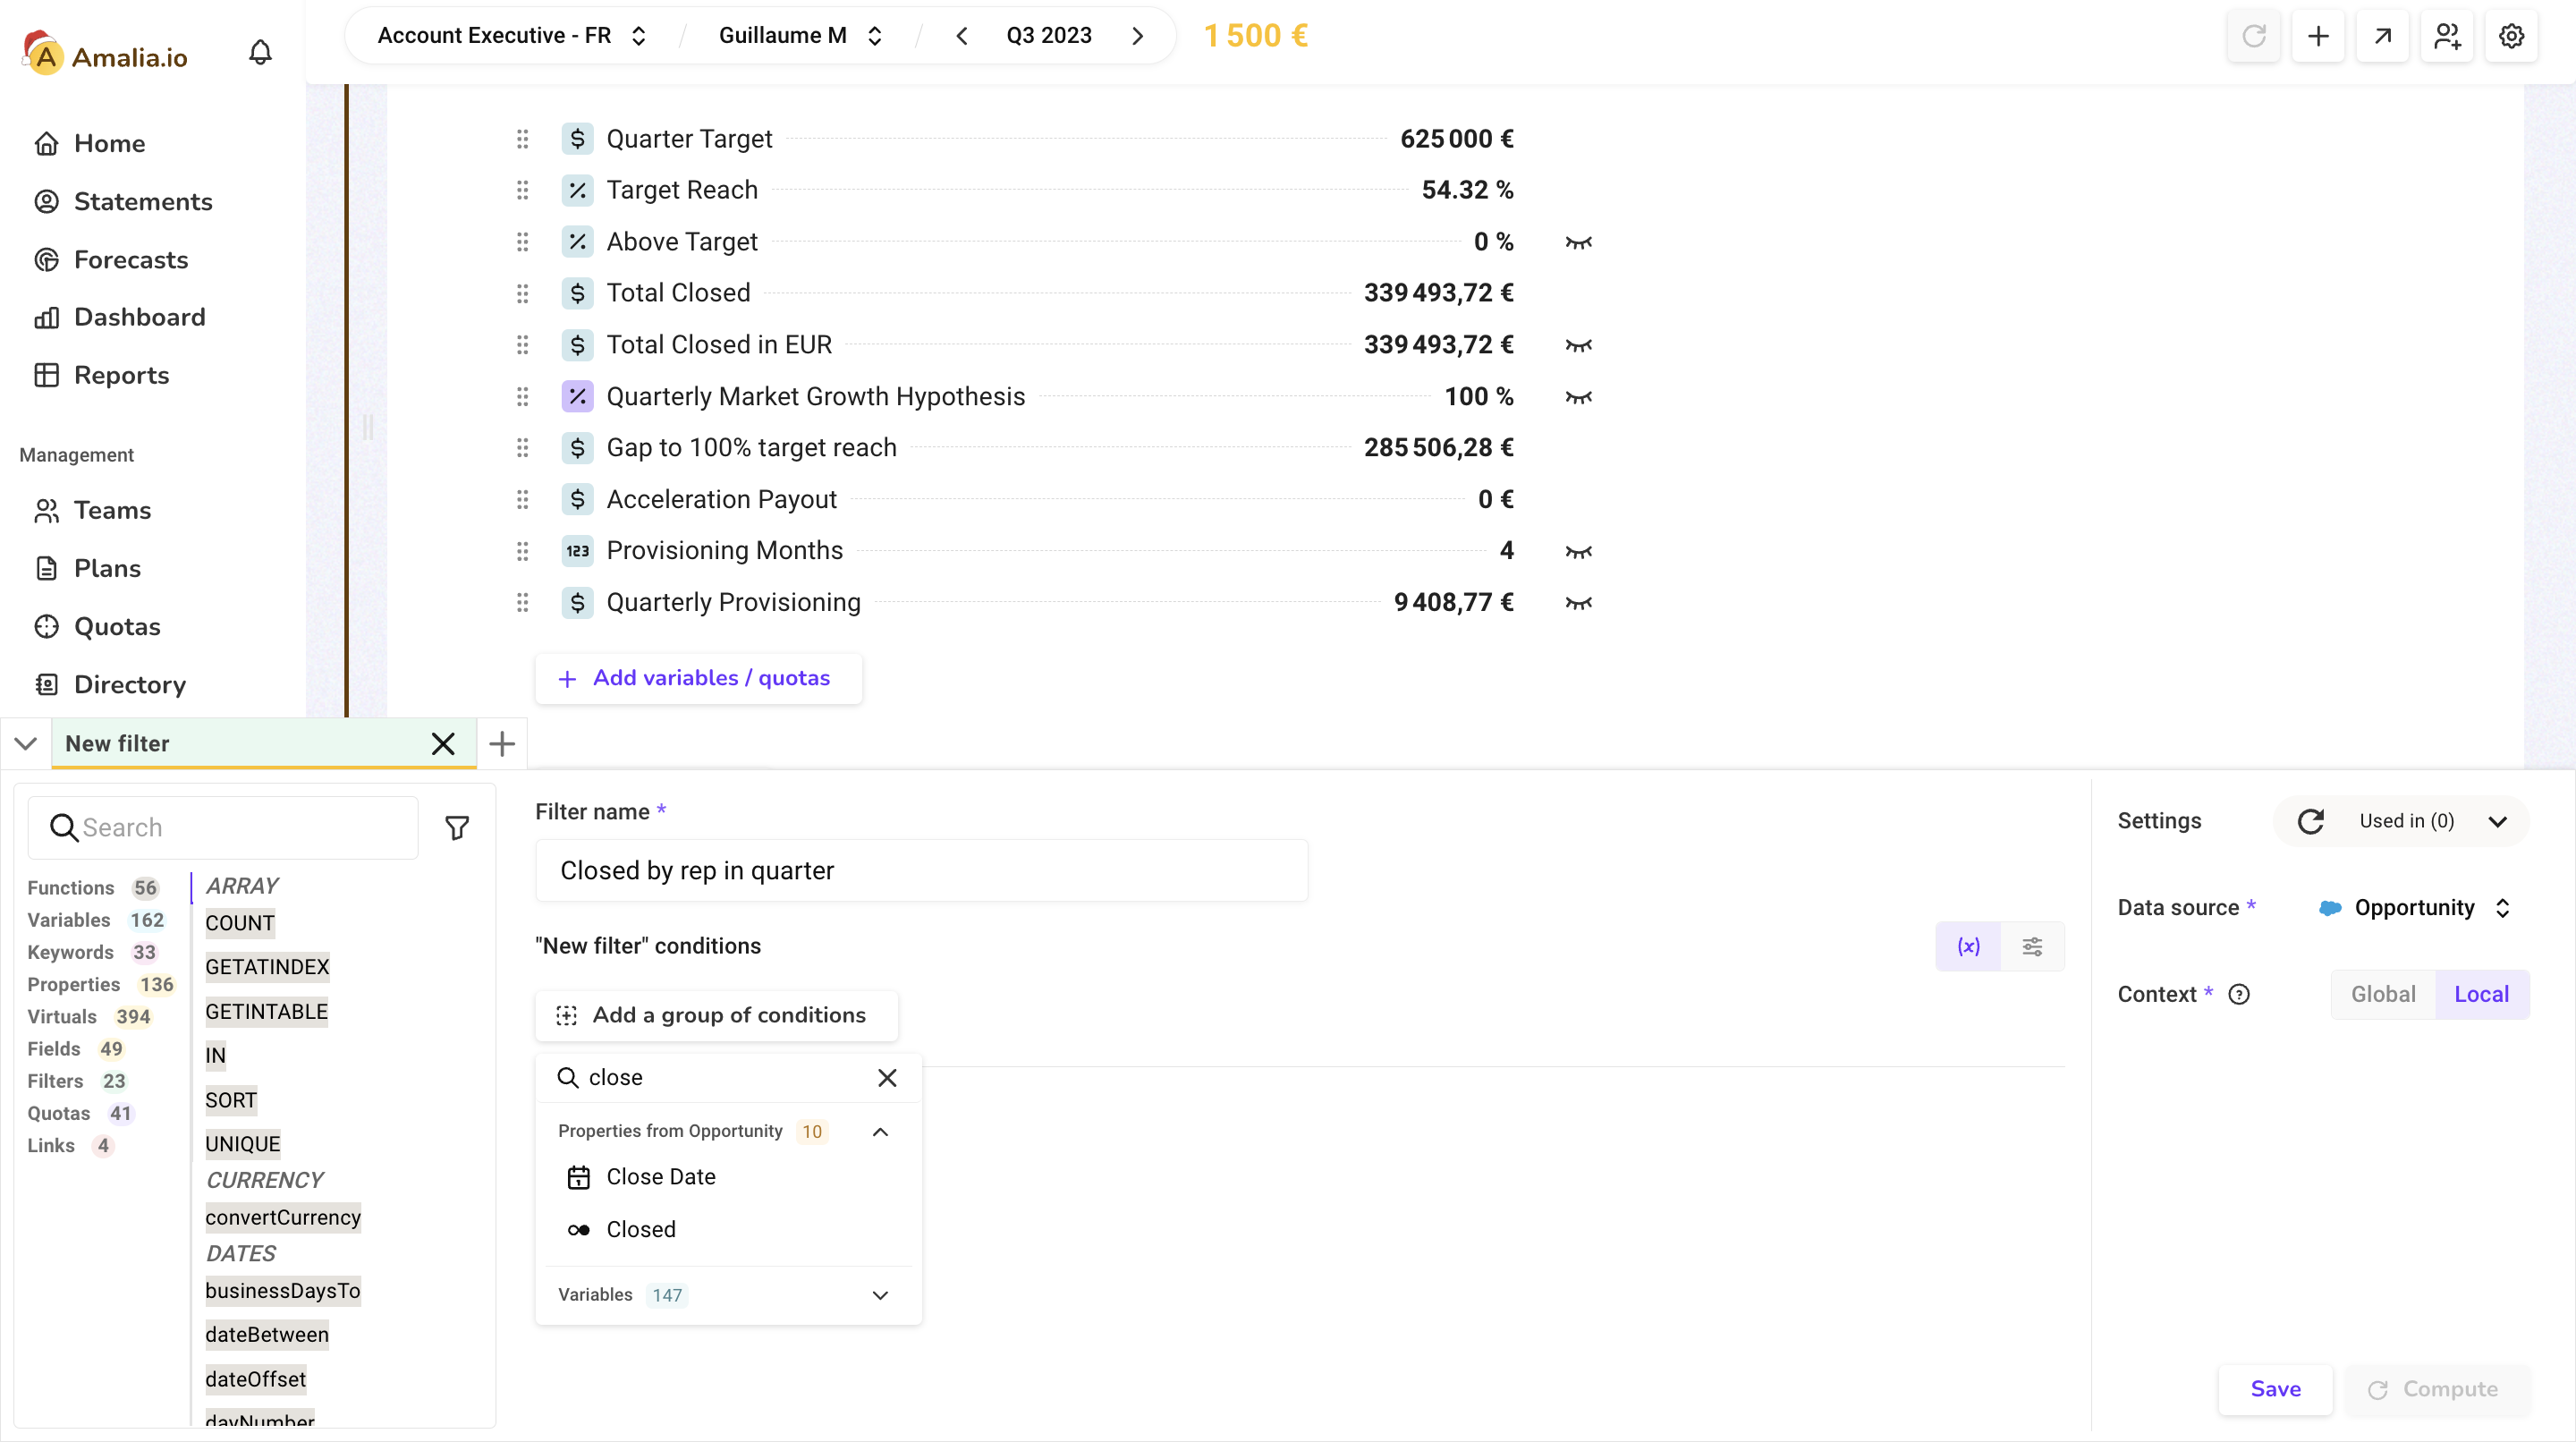Click drag handle of Acceleration Payout row
Screen dimensions: 2576x1442
pos(522,499)
